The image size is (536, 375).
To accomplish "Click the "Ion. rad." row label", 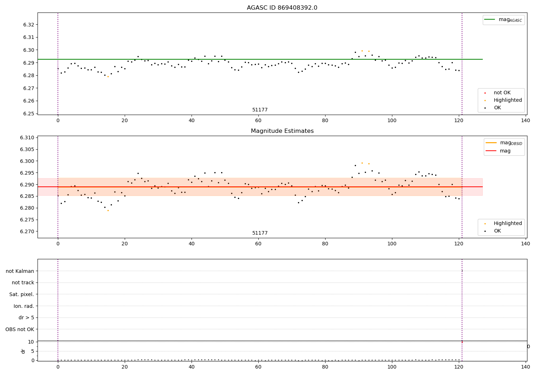I will pyautogui.click(x=24, y=306).
